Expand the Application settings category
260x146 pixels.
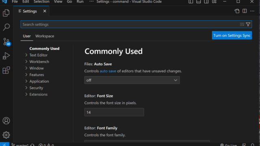[26, 81]
